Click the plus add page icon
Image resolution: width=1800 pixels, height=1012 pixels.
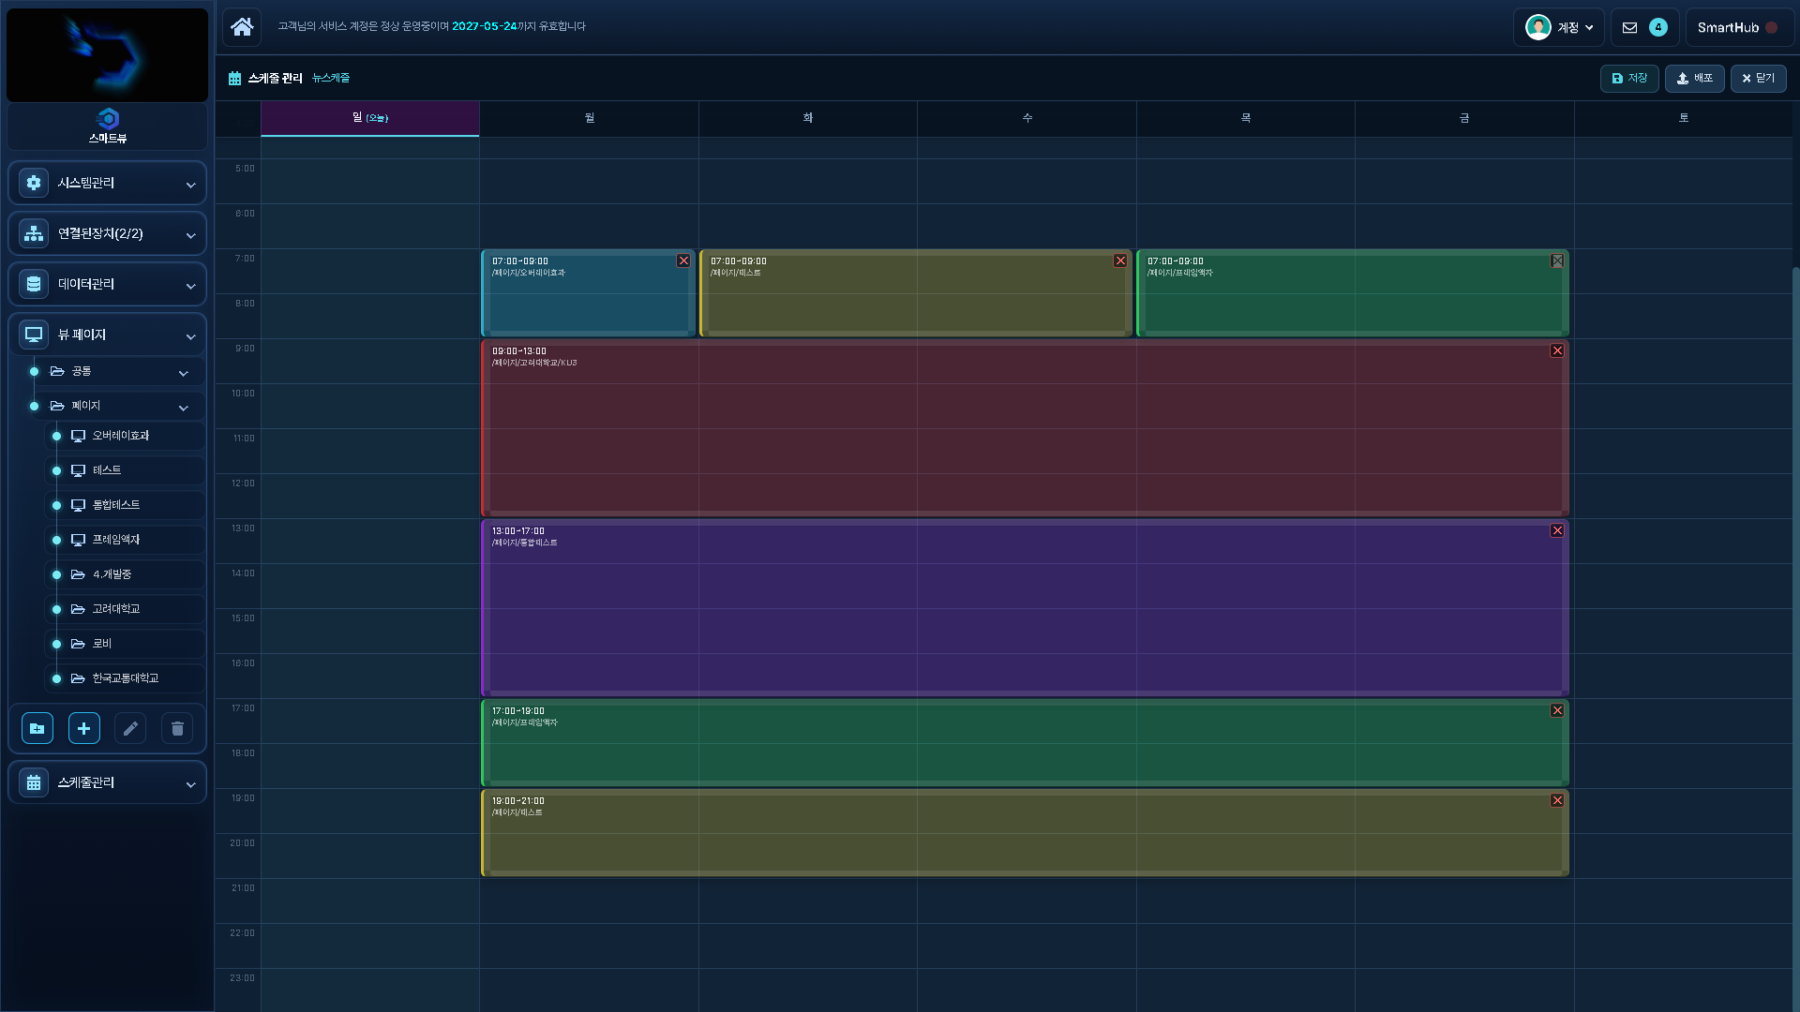tap(84, 728)
